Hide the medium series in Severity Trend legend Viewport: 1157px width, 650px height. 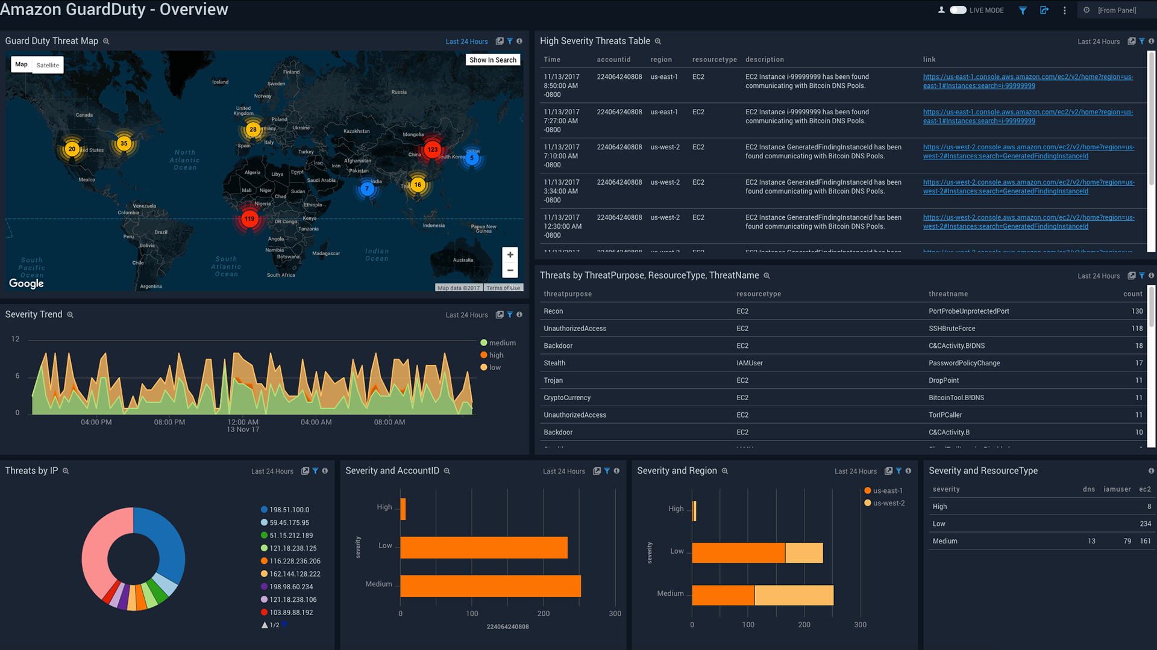(498, 342)
